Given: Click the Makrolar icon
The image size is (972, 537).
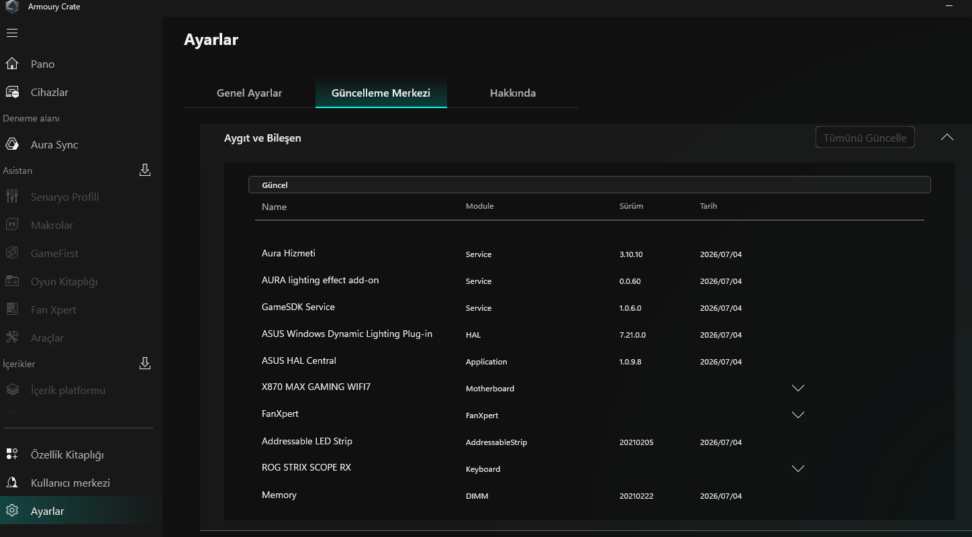Looking at the screenshot, I should (x=12, y=225).
